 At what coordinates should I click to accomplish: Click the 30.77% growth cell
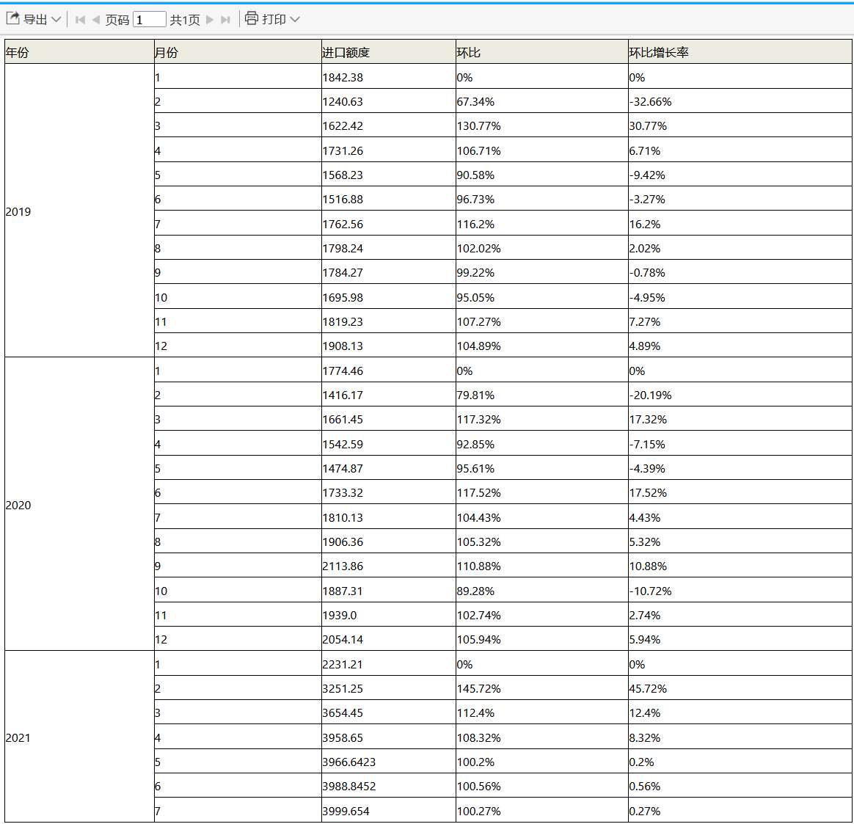pos(740,125)
